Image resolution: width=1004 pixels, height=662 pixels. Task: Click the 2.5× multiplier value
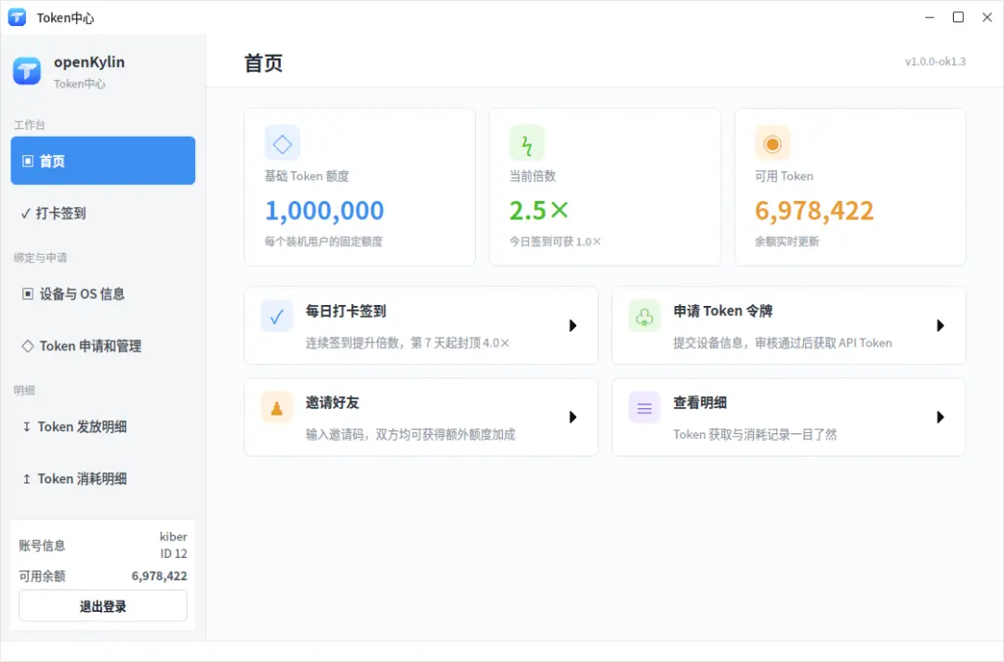pos(539,211)
